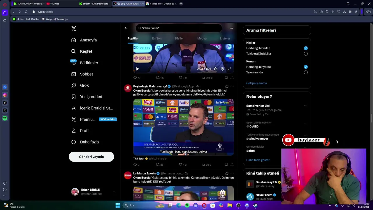Switch to the Kişiler tab
Viewport: 373px width, 210px height.
(x=179, y=38)
